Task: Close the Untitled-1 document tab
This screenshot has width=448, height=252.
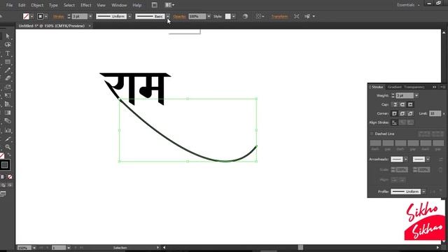Action: coord(90,26)
